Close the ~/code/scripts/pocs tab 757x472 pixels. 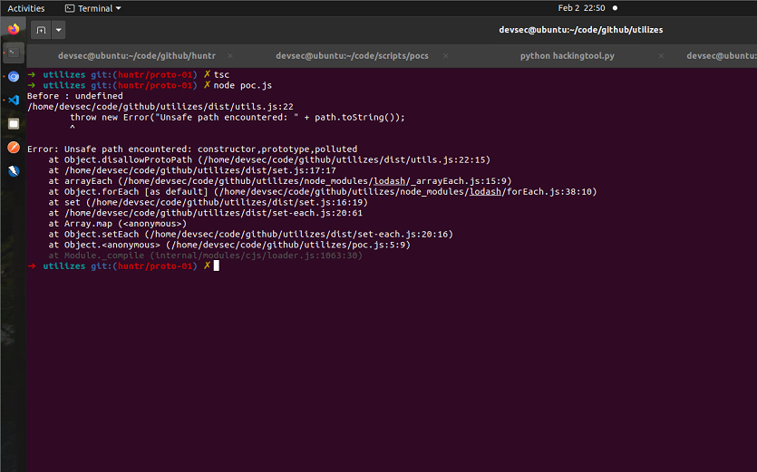coord(446,56)
